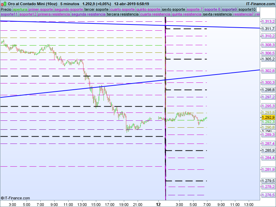Select the 1.310,2 price tag
Screen dimensions: 276x207
tap(268, 36)
